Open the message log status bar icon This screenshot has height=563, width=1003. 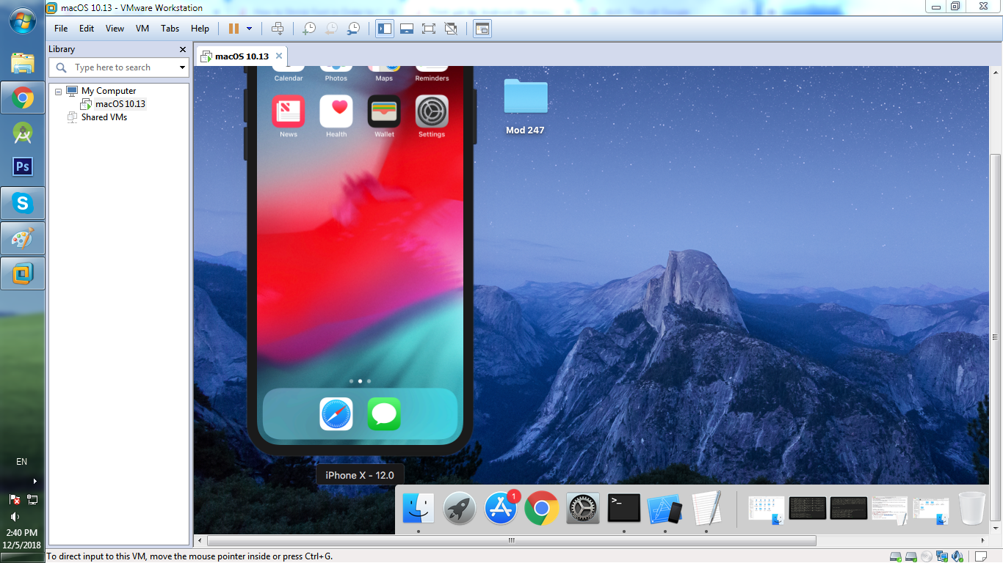[981, 556]
